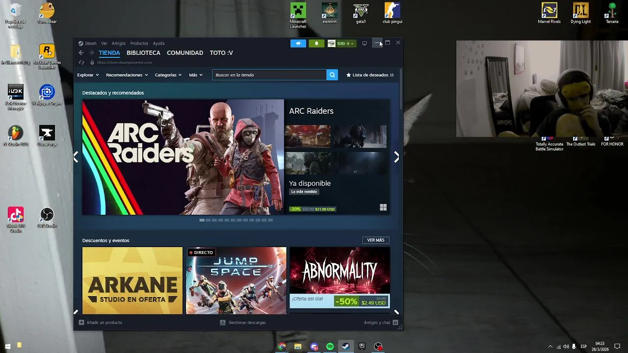Screen dimensions: 628x353
Task: Show next featured game with right arrow
Action: coord(396,157)
